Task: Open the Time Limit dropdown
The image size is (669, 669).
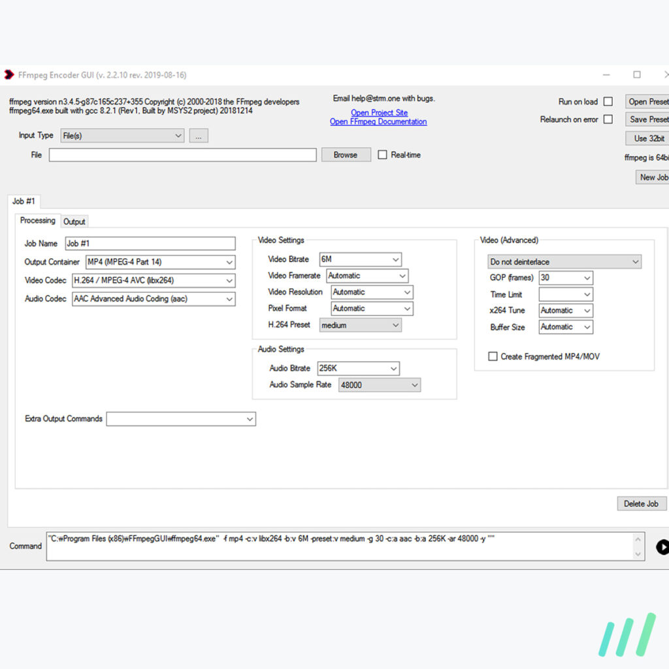Action: (x=566, y=295)
